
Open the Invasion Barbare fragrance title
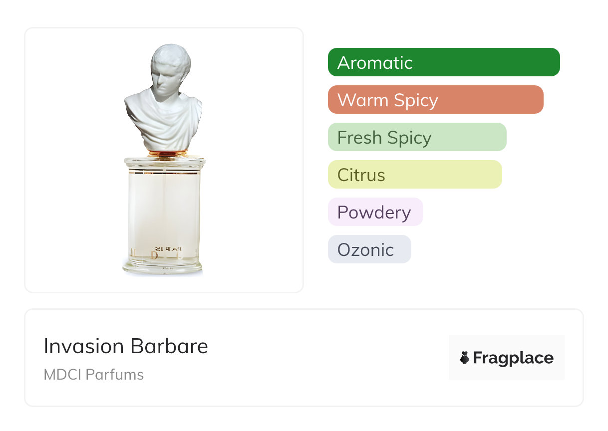(x=126, y=346)
